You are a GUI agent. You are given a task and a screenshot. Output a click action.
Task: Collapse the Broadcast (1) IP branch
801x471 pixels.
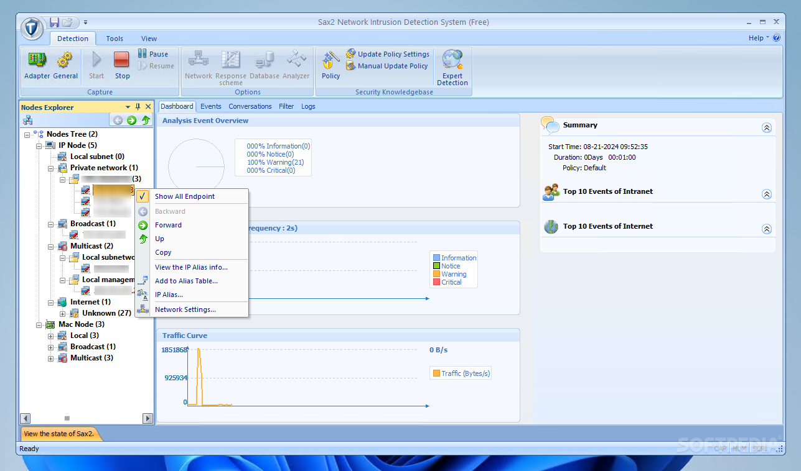click(x=50, y=224)
